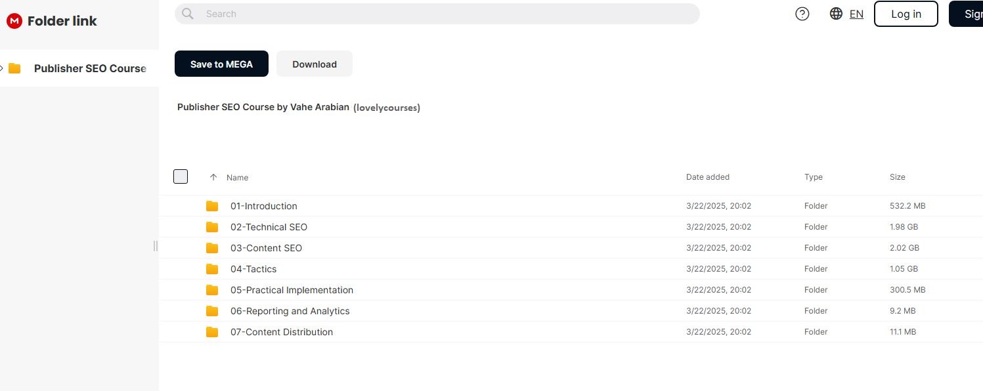983x391 pixels.
Task: Sort files by Type column
Action: tap(813, 177)
